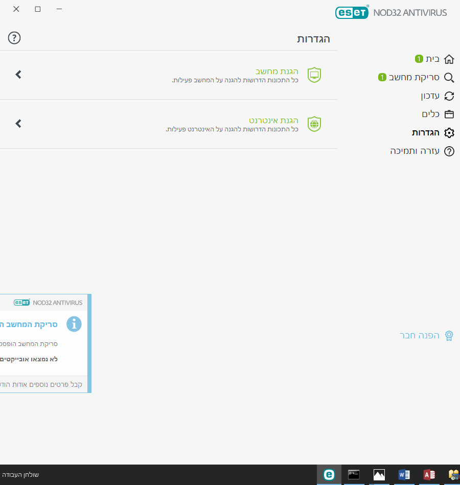Image resolution: width=460 pixels, height=485 pixels.
Task: Switch to Microsoft Word from the taskbar
Action: (404, 474)
